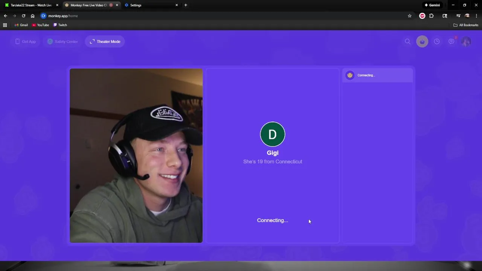Click the Gigi profile avatar

point(273,134)
